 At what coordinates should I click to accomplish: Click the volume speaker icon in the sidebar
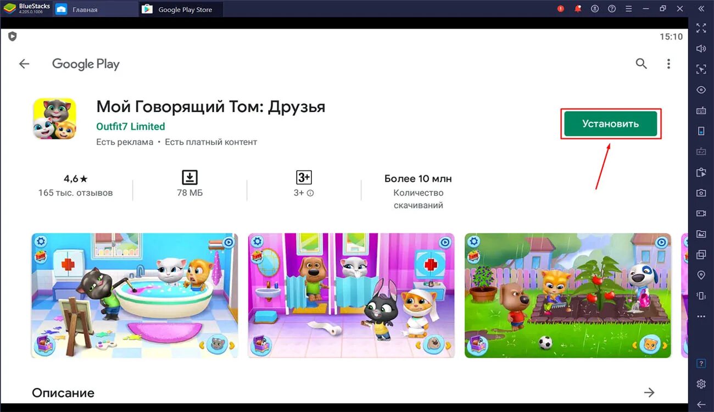(701, 49)
